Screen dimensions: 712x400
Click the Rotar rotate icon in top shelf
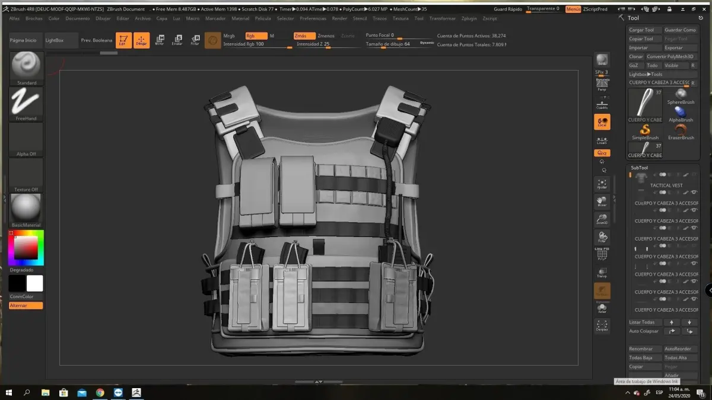[195, 40]
